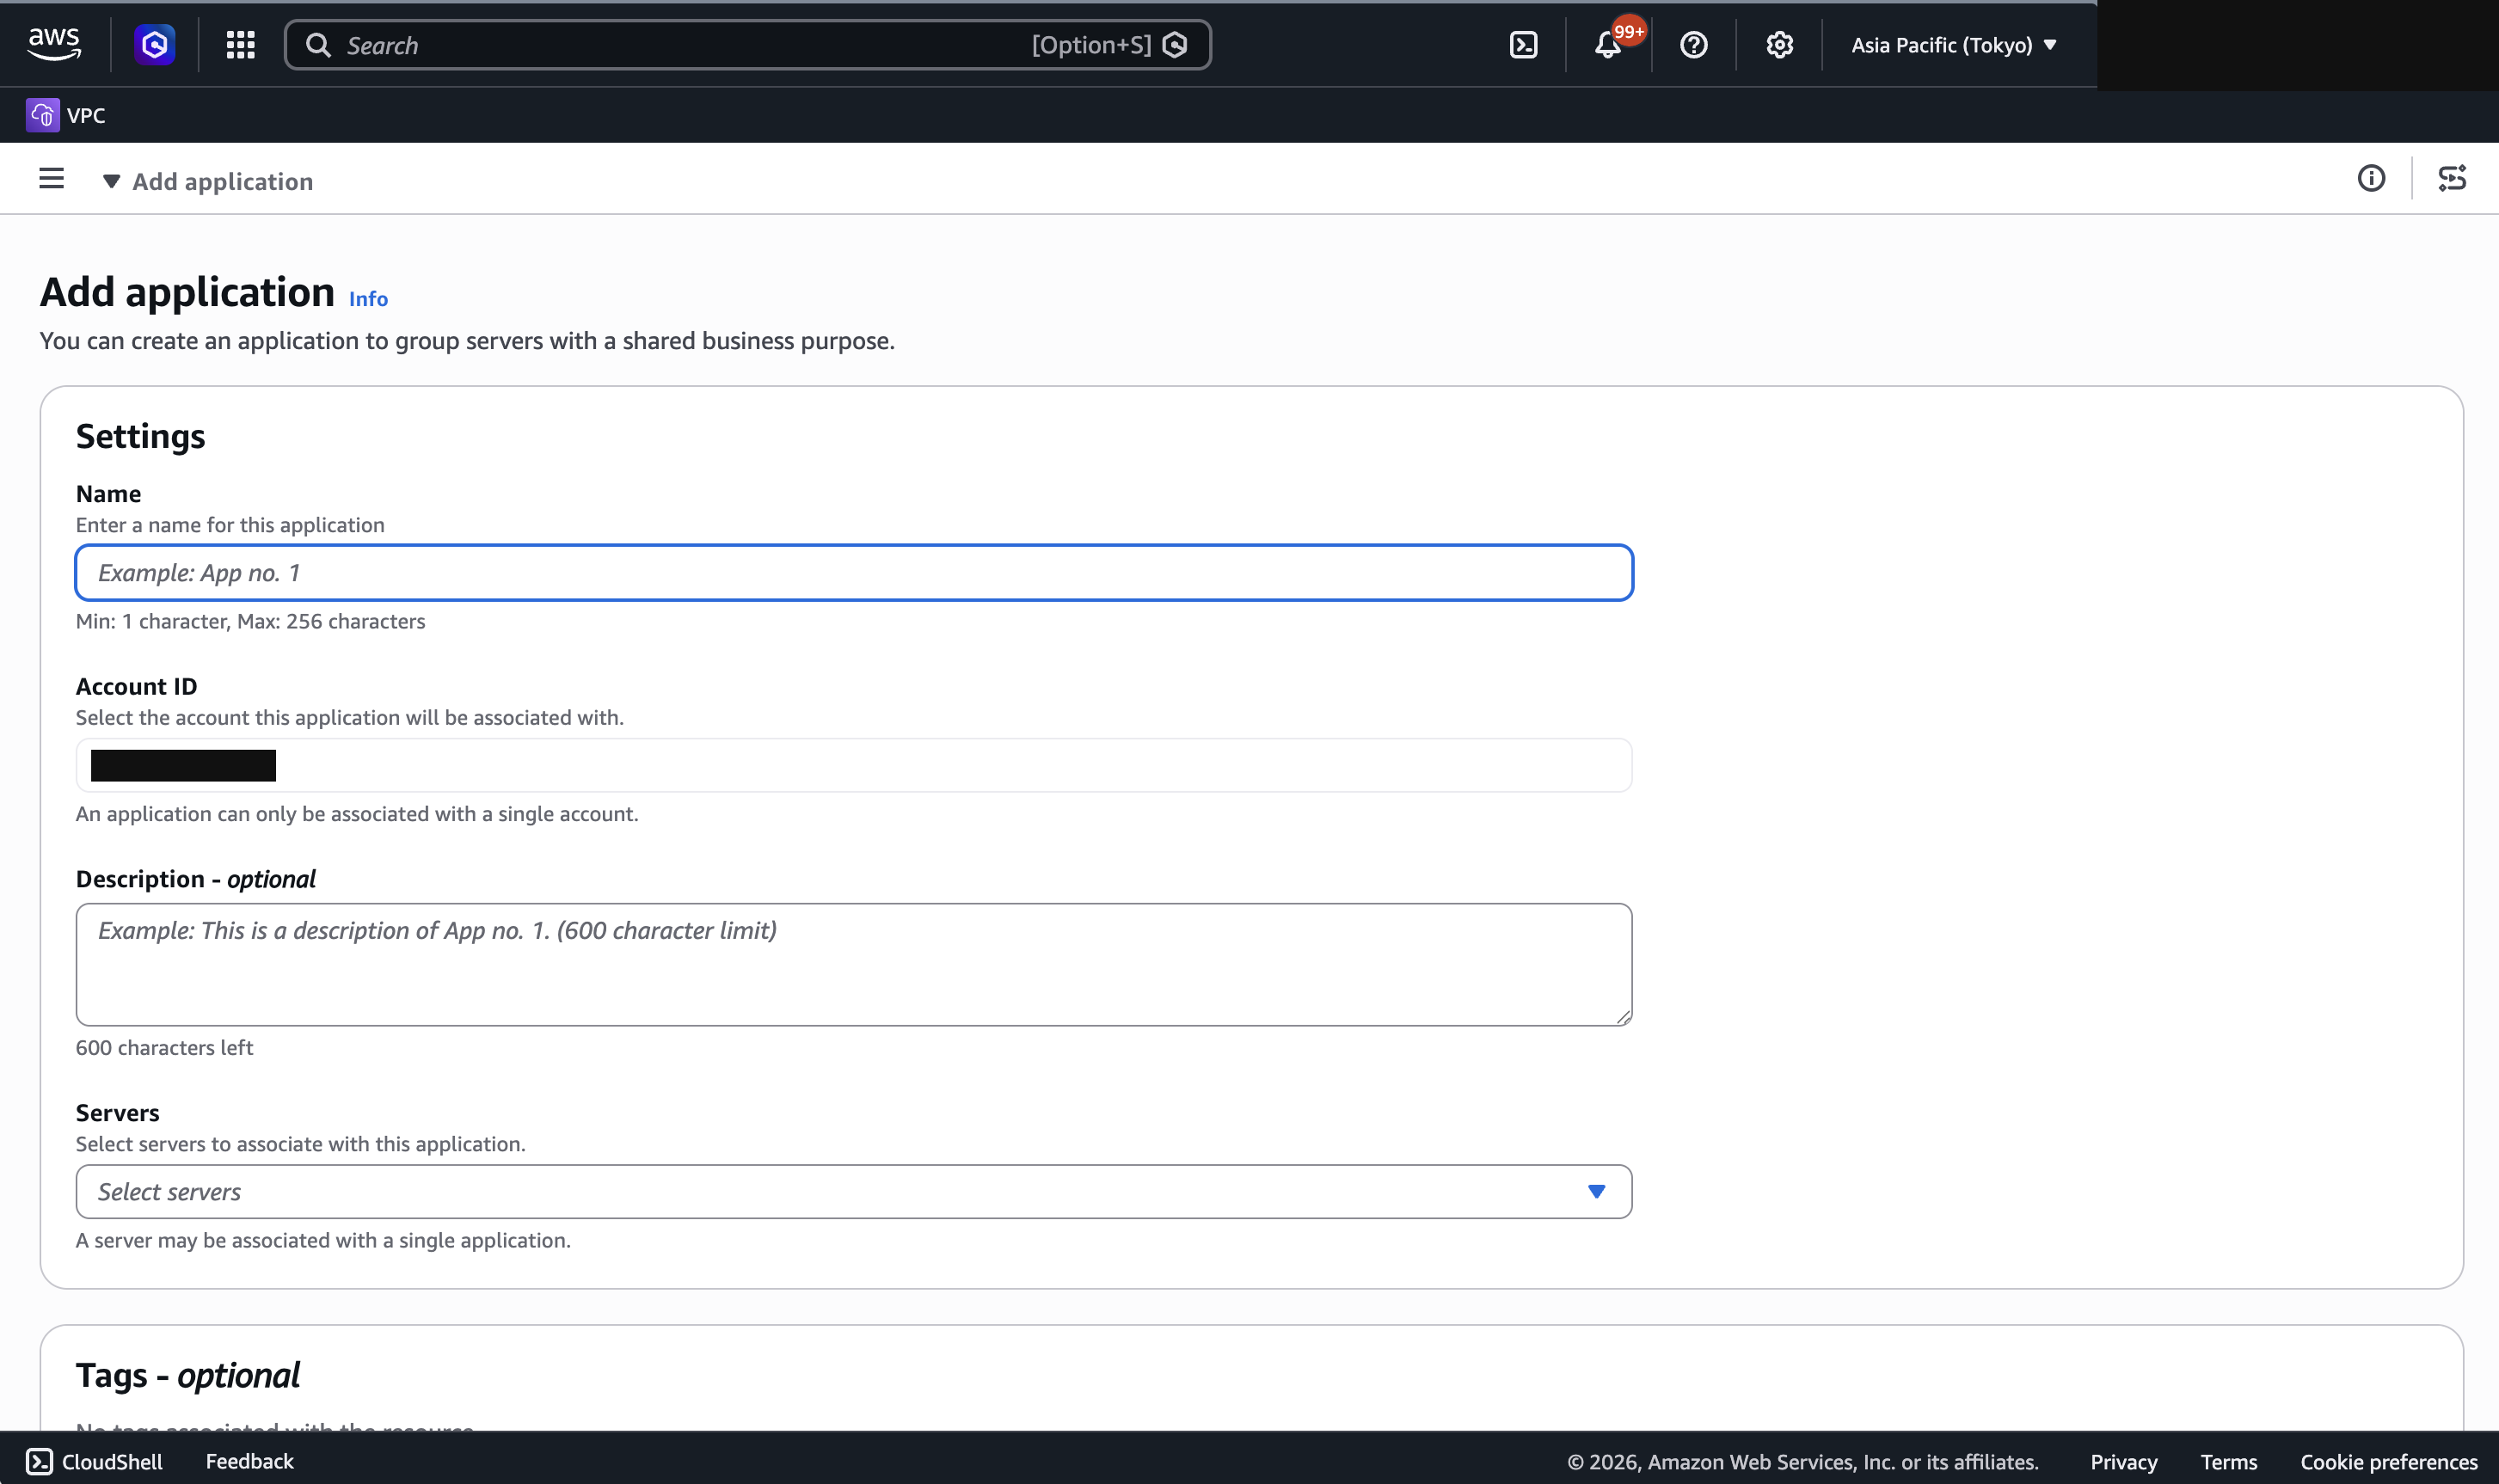Open the hamburger navigation menu
Screen dimensions: 2499x1484
(51, 179)
